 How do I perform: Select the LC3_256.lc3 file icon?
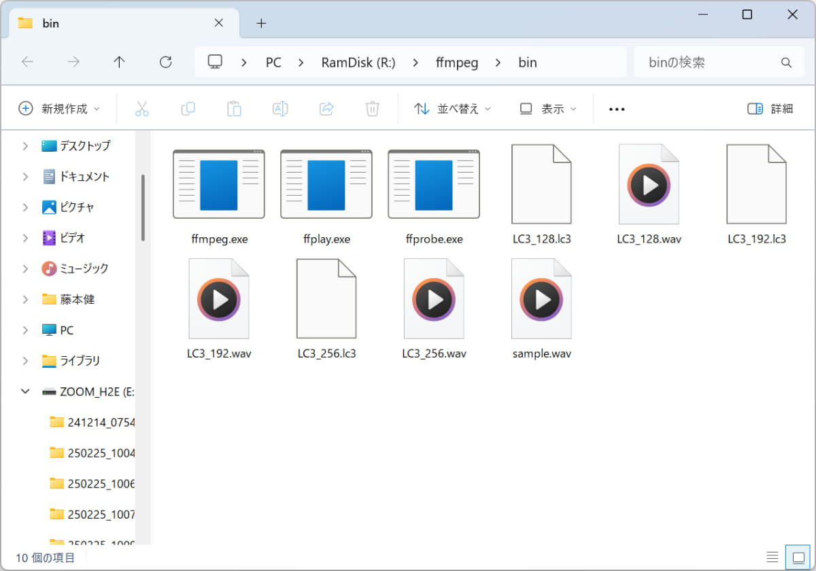coord(326,299)
